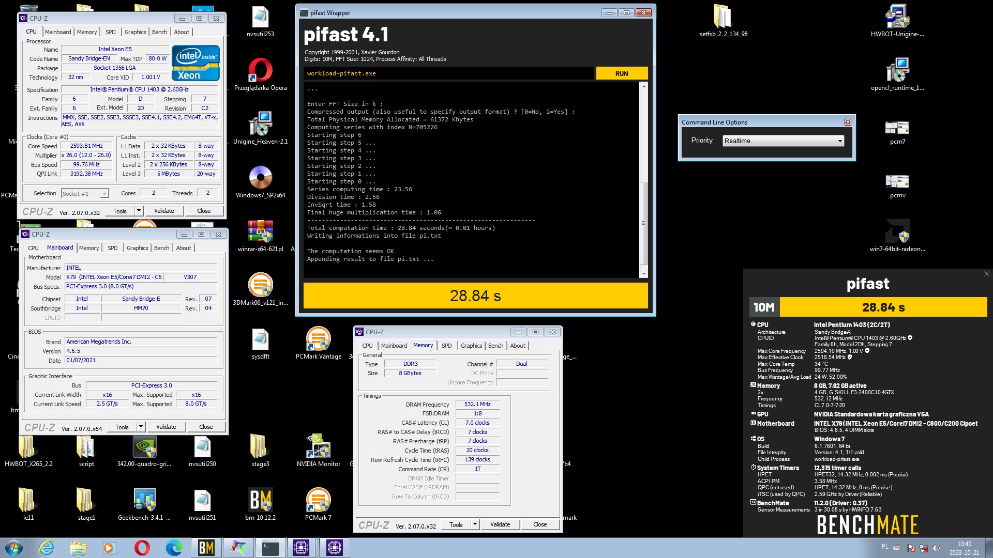993x558 pixels.
Task: Open About tab in Memory CPU-Z window
Action: (x=517, y=346)
